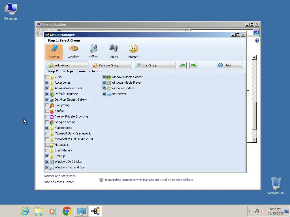Click the Default Programs icon
Viewport: 290px width, 217px height.
click(52, 94)
